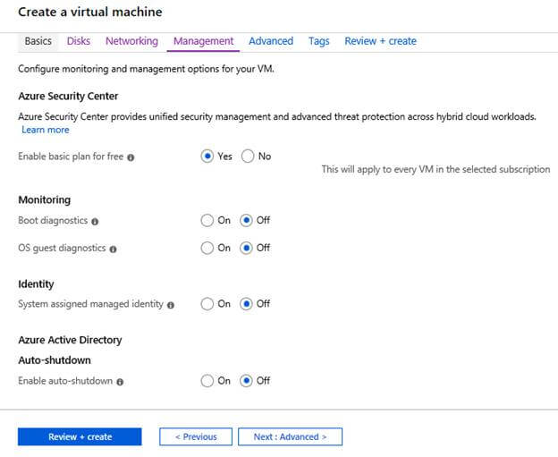Open the Advanced tab
Viewport: 558px width, 457px height.
coord(271,41)
